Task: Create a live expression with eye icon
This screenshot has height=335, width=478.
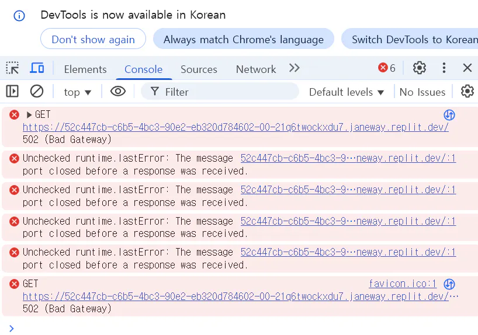Action: coord(118,92)
